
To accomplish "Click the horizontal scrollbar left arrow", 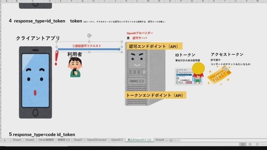I will pyautogui.click(x=179, y=140).
